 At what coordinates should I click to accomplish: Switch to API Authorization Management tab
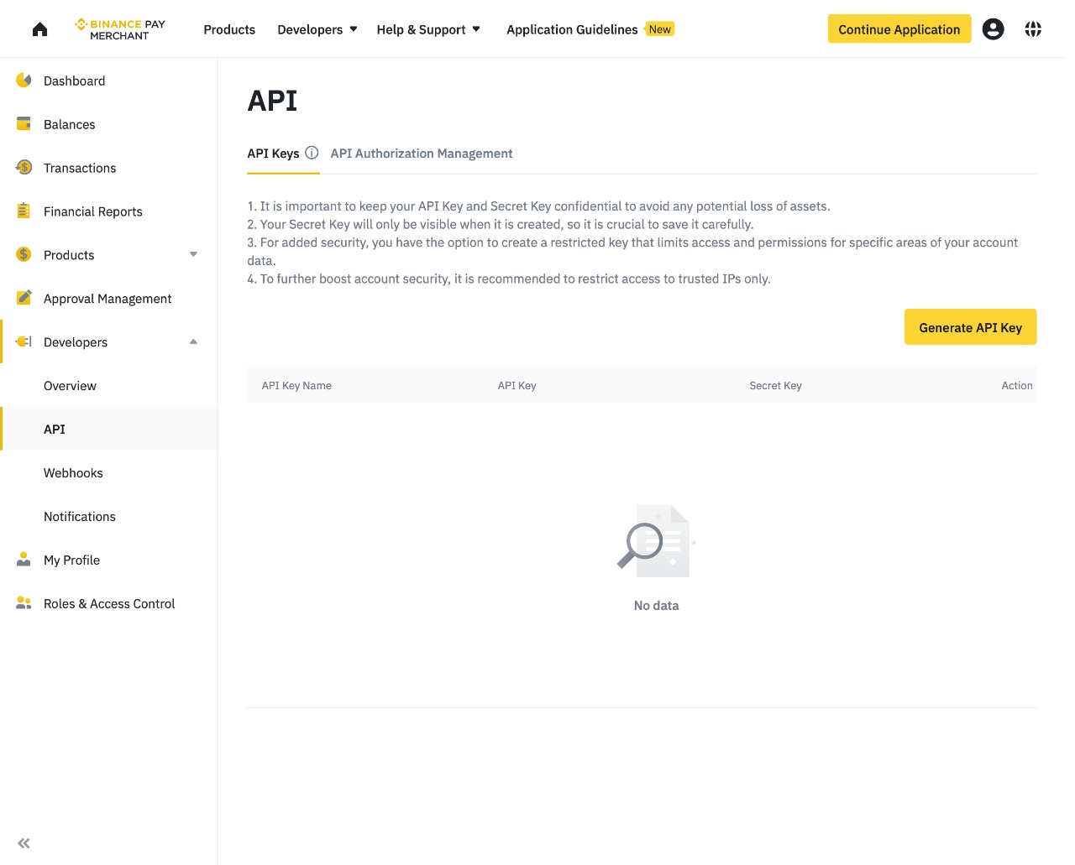click(x=421, y=154)
